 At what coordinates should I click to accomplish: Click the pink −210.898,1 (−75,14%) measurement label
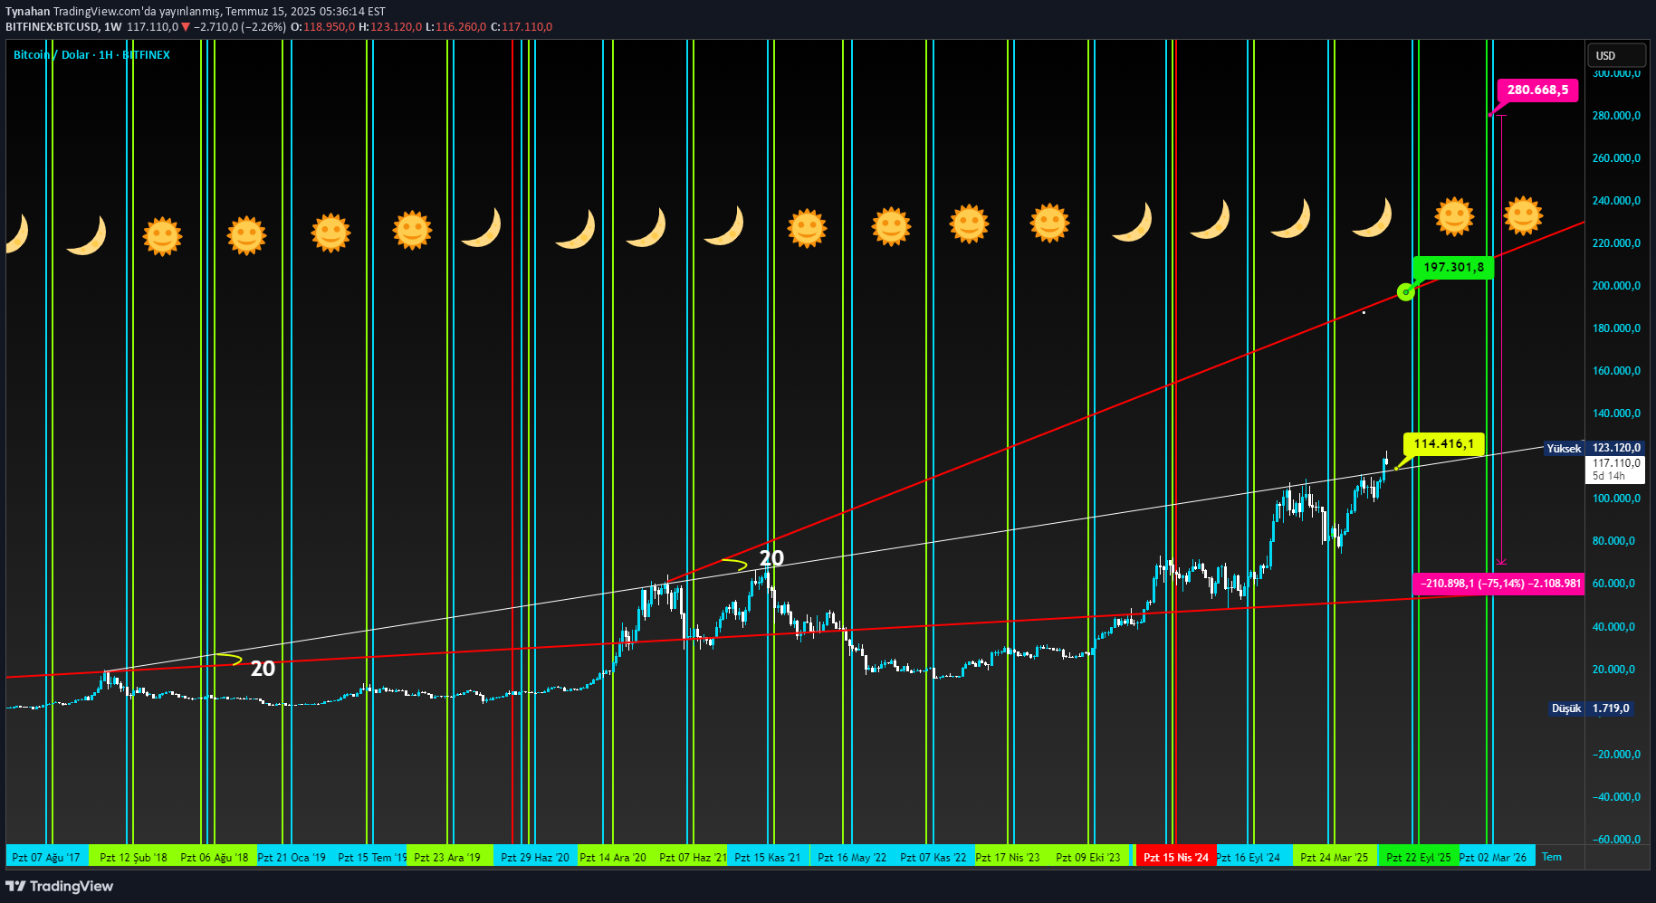tap(1498, 584)
